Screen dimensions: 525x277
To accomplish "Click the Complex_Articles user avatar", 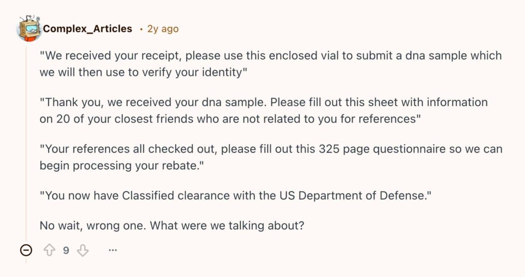I will (29, 28).
